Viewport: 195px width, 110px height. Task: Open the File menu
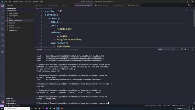point(5,2)
